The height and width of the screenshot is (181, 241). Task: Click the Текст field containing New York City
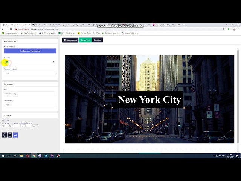tap(30, 94)
